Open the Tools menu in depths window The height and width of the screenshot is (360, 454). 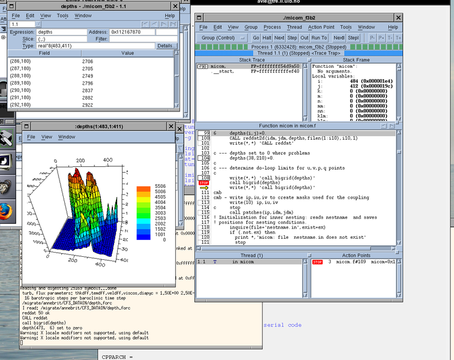pos(62,15)
